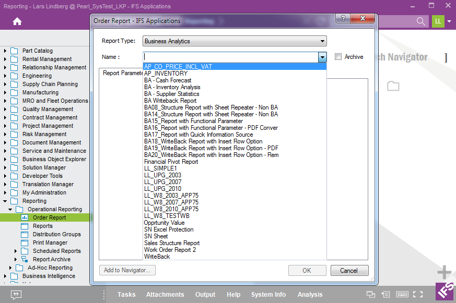Select LL_SIMPLE1 from the list
This screenshot has width=456, height=303.
[x=235, y=168]
